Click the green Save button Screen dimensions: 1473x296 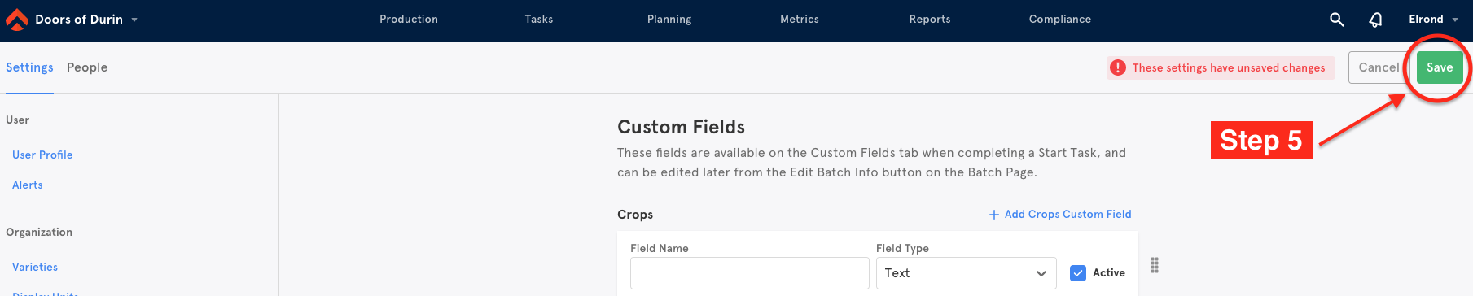(1439, 67)
